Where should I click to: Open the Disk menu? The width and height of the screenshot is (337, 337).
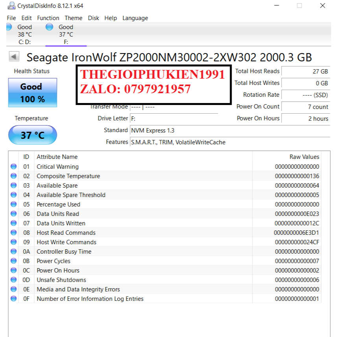(x=94, y=18)
